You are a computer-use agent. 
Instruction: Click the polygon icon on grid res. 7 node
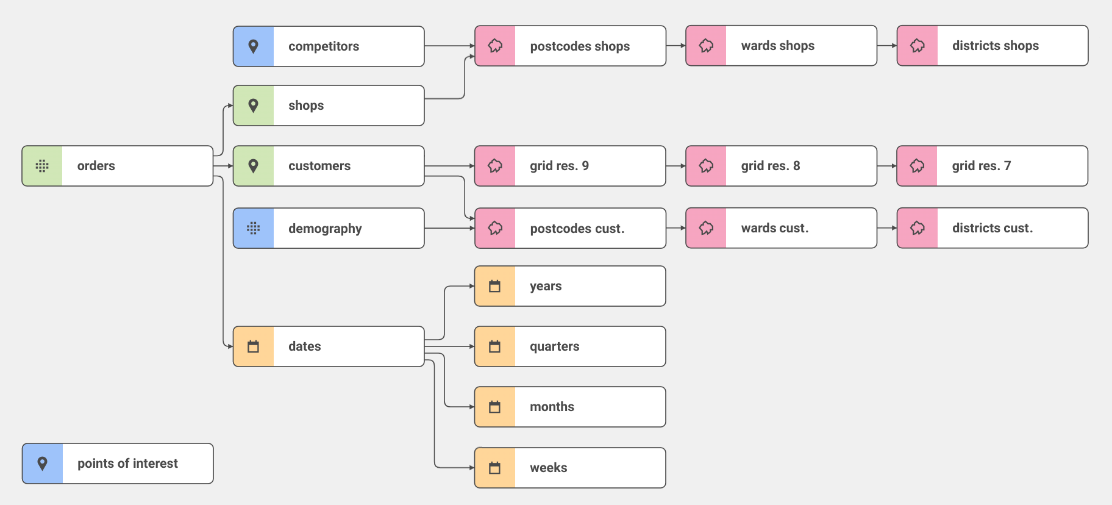point(917,166)
